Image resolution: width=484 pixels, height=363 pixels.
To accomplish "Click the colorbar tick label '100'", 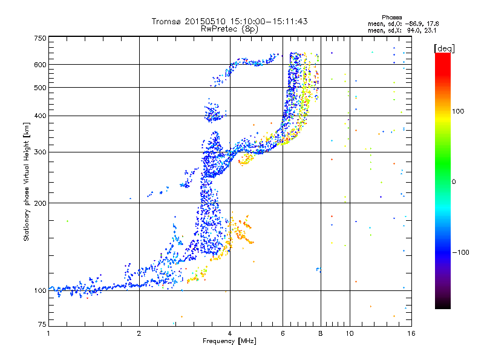I will coord(458,111).
